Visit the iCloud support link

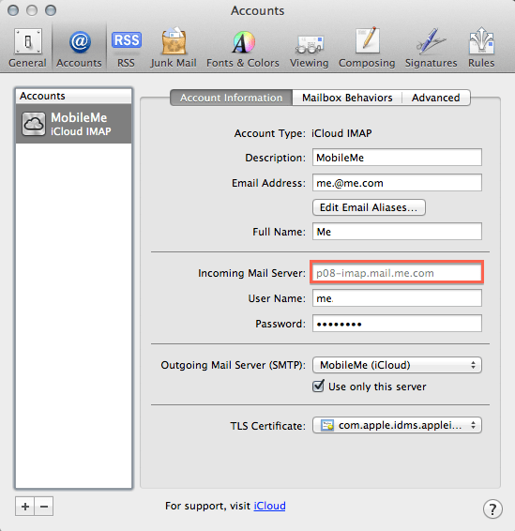(x=269, y=506)
